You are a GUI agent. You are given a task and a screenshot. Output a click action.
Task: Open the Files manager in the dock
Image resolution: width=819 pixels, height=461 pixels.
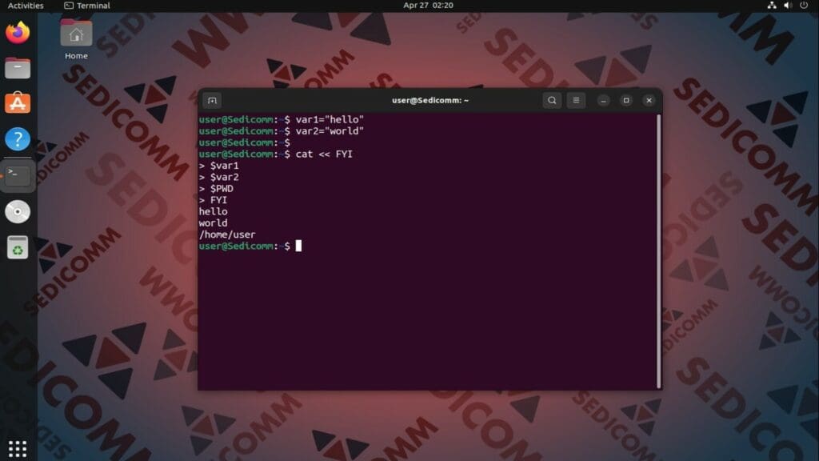(18, 68)
